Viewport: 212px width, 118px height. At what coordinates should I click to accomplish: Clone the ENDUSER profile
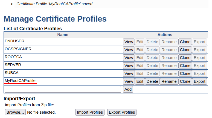[x=185, y=42]
